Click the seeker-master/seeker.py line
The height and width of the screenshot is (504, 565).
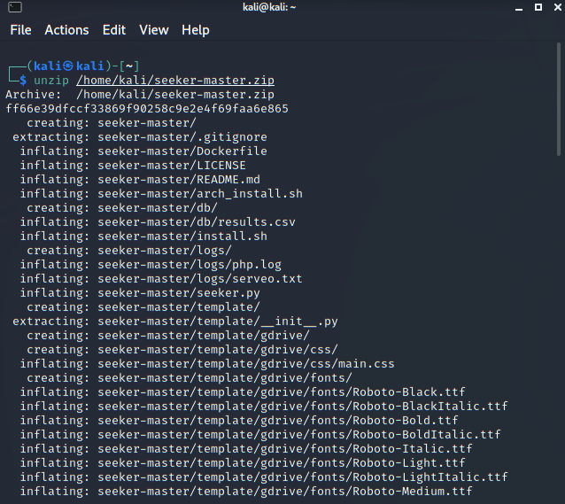(x=140, y=292)
